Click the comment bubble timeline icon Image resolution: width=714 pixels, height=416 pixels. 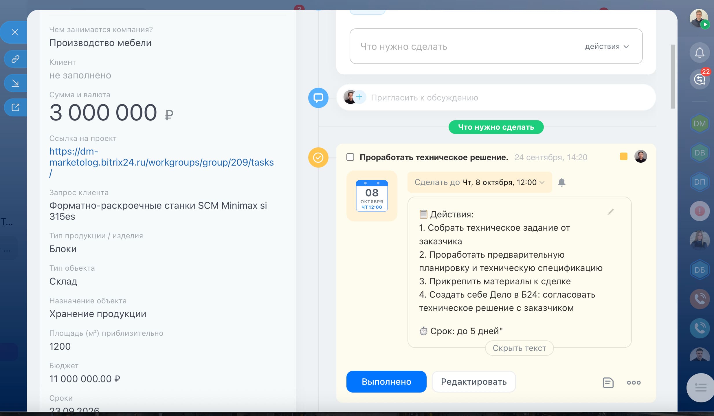pos(318,98)
